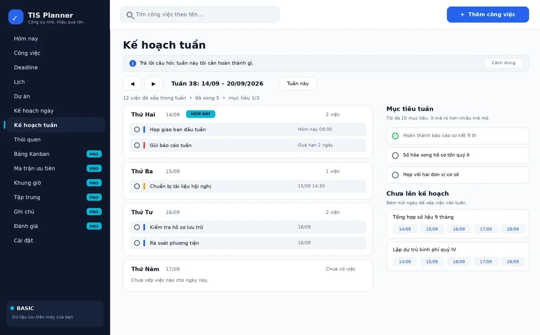The height and width of the screenshot is (335, 540).
Task: Navigate to Kế hoạch ngày
Action: (56, 111)
